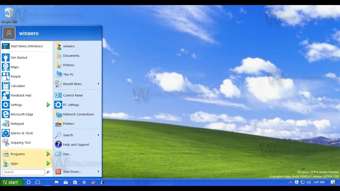Click the green start button
Screen dimensions: 340x191
(x=11, y=182)
